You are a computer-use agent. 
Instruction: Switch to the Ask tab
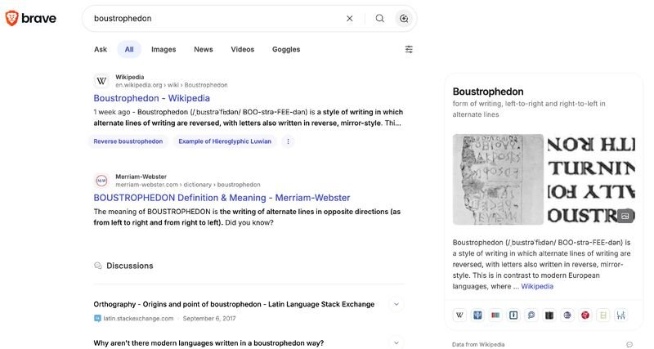101,49
